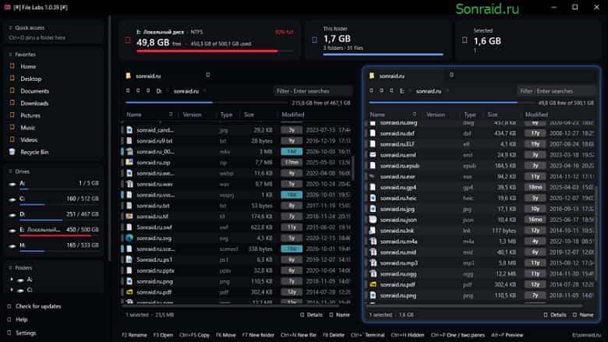This screenshot has width=608, height=342.
Task: Click Name column sort icon in left pane
Action: pos(171,115)
